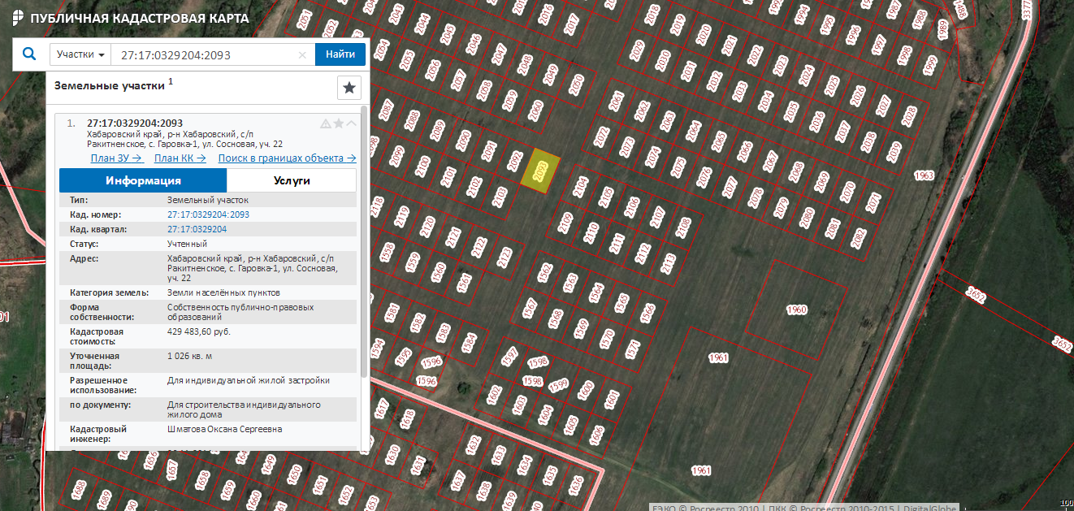1074x511 pixels.
Task: Open the План ЗУ link
Action: 117,158
